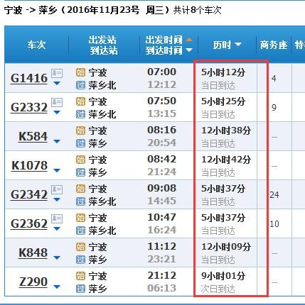The height and width of the screenshot is (305, 305).
Task: Click arrival time 23:21 of K848
Action: pyautogui.click(x=162, y=259)
